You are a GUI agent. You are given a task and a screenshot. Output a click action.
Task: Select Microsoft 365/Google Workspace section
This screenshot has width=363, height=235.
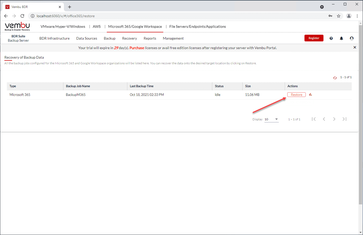135,26
